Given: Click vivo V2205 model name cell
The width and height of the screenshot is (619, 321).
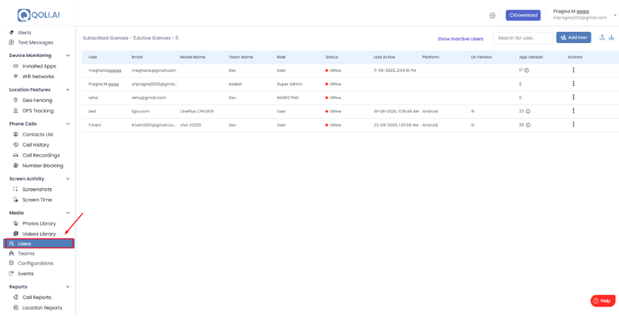Looking at the screenshot, I should click(x=190, y=125).
